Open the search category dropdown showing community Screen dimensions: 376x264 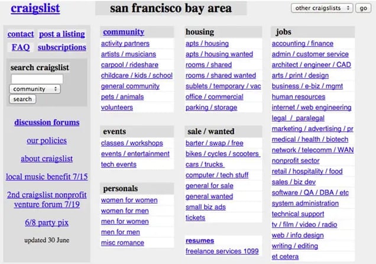point(35,89)
